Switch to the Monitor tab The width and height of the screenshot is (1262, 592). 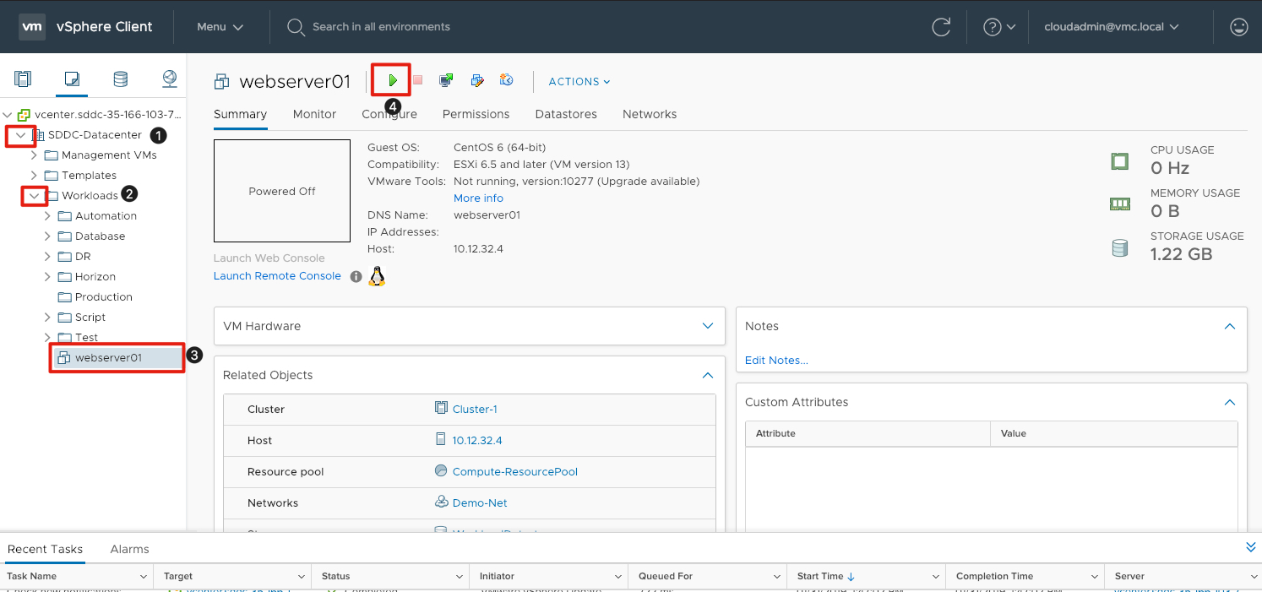coord(314,114)
